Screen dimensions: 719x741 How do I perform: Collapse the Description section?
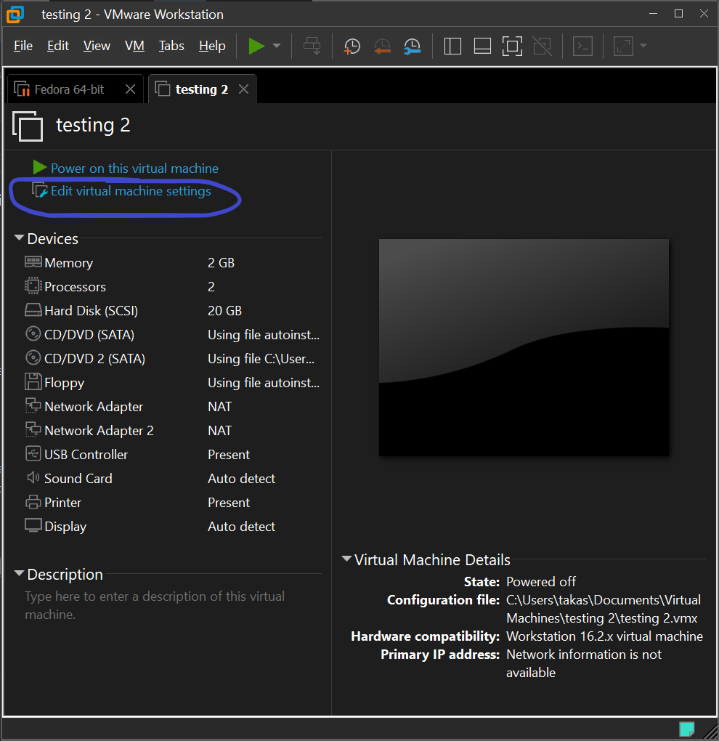coord(19,573)
